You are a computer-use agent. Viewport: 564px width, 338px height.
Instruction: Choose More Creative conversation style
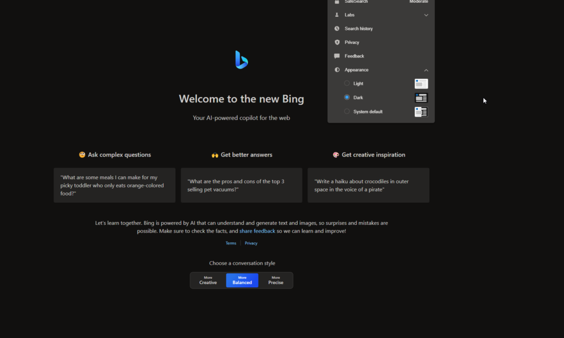coord(208,280)
